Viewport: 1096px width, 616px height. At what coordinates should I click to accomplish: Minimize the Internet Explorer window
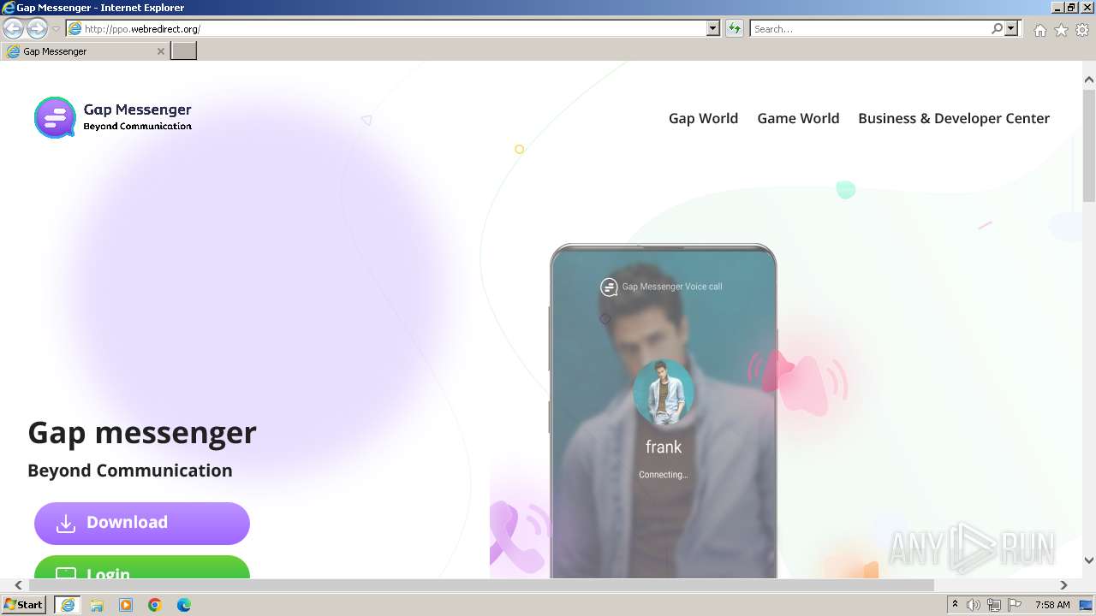tap(1057, 7)
